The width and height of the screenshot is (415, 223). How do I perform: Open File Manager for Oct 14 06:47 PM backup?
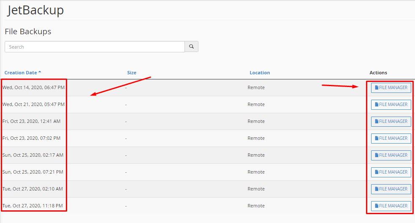click(391, 87)
